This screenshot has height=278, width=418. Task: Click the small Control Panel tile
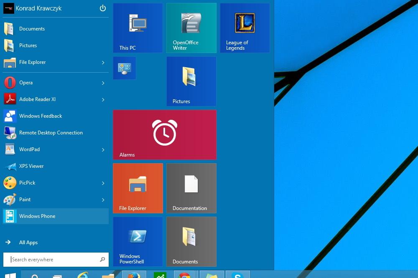coord(125,68)
